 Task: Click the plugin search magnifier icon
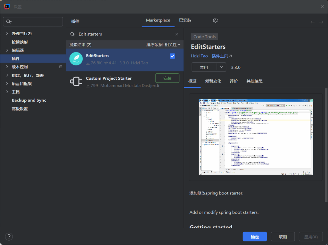pyautogui.click(x=73, y=34)
